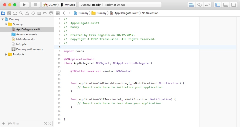The width and height of the screenshot is (240, 127).
Task: Stop the running task with Stop button
Action: point(35,5)
